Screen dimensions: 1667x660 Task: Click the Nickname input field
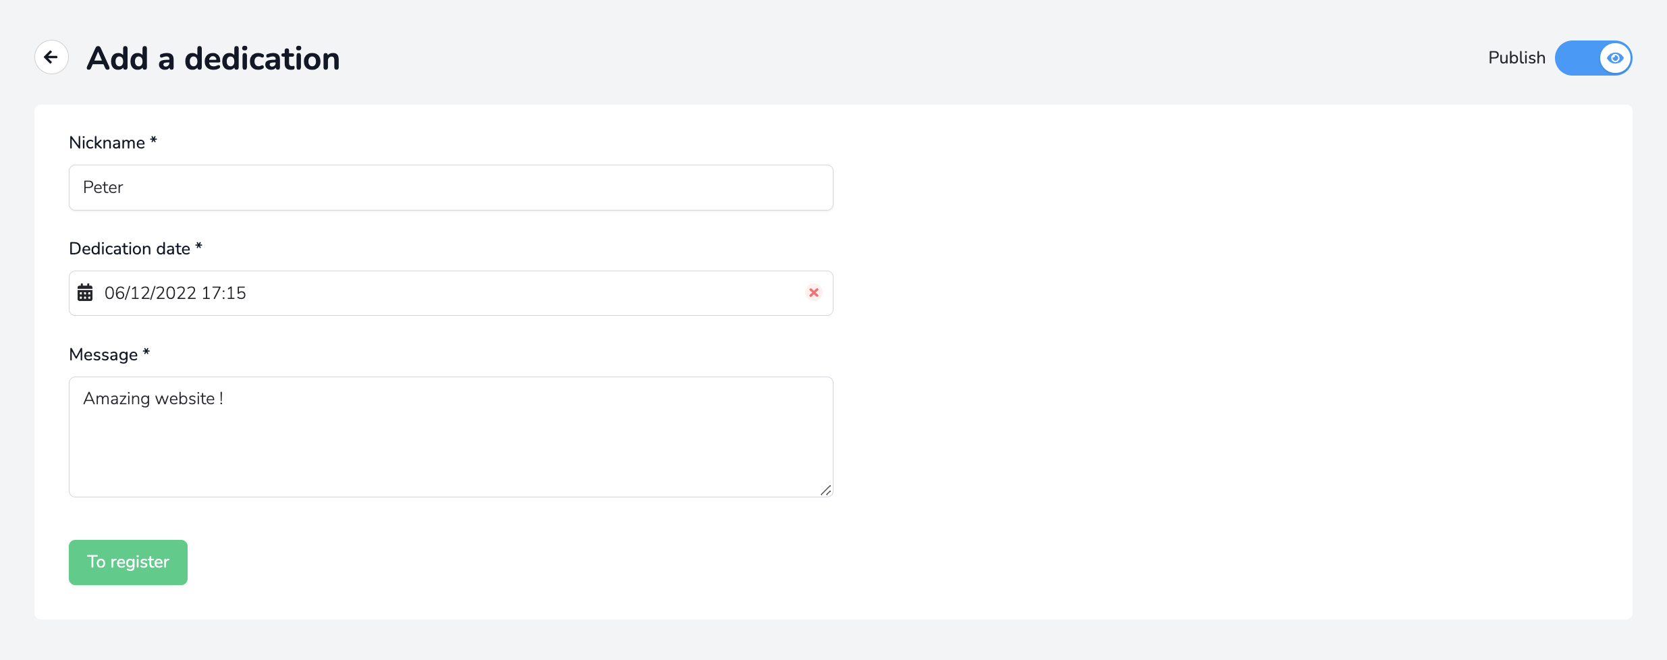coord(451,188)
